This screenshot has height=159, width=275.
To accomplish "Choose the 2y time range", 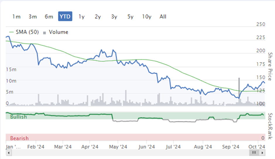I will tap(98, 17).
